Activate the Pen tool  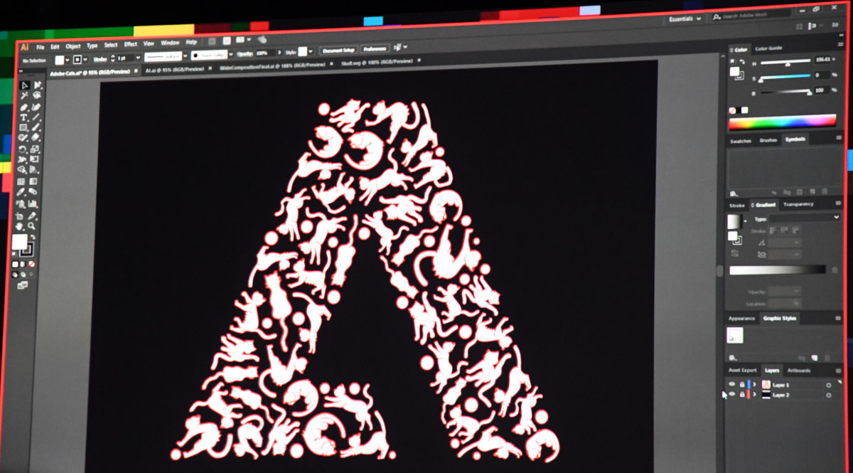tap(24, 107)
